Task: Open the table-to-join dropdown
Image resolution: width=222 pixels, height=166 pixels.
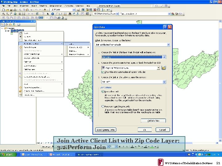Action: pos(158,68)
